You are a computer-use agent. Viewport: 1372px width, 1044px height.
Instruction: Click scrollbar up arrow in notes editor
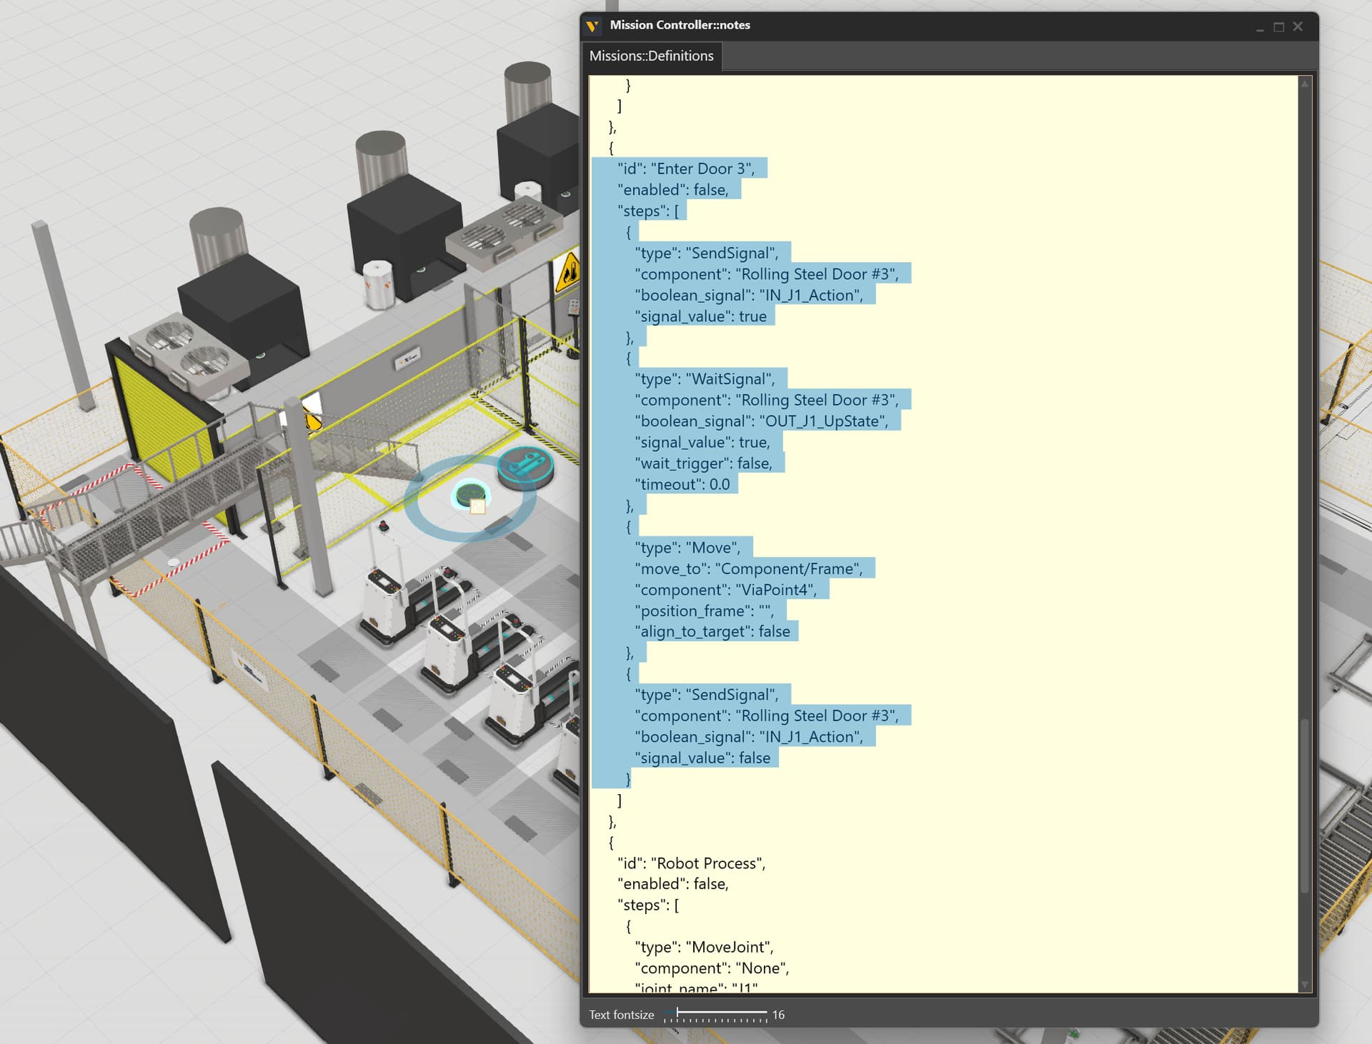click(1305, 84)
